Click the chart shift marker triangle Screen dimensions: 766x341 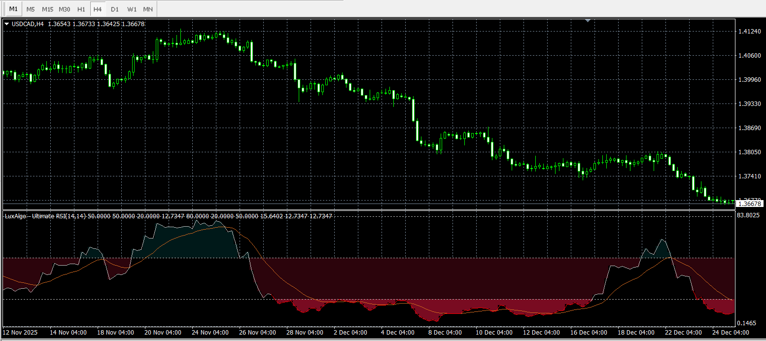click(588, 20)
